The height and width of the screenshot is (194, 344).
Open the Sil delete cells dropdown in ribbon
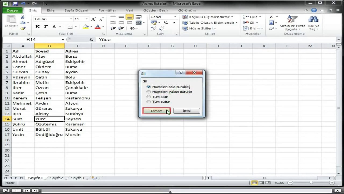tap(250, 23)
